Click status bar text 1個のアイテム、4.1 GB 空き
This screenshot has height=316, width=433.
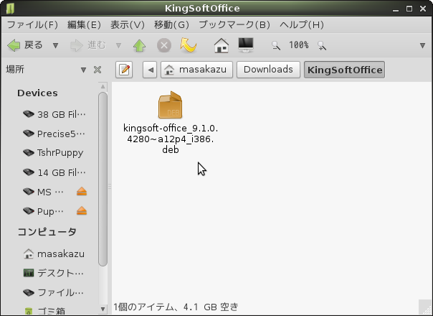[176, 307]
